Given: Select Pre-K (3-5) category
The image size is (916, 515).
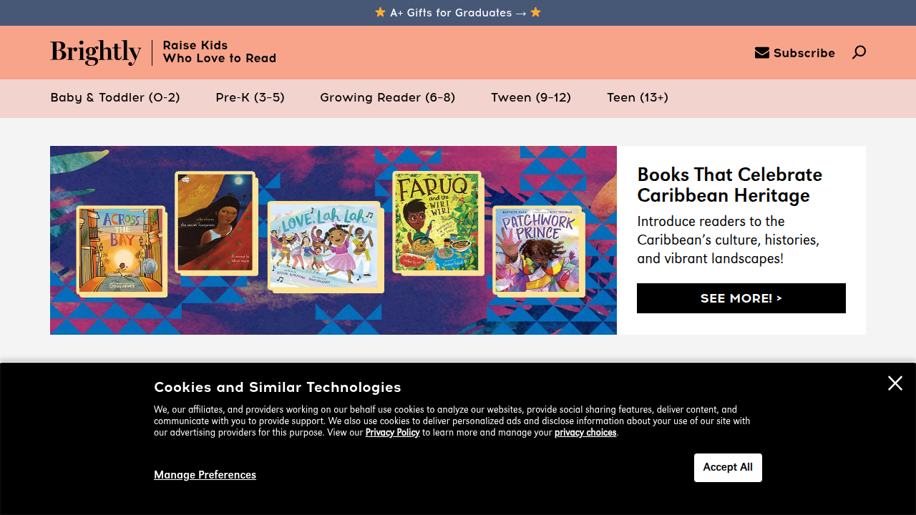Looking at the screenshot, I should tap(250, 97).
